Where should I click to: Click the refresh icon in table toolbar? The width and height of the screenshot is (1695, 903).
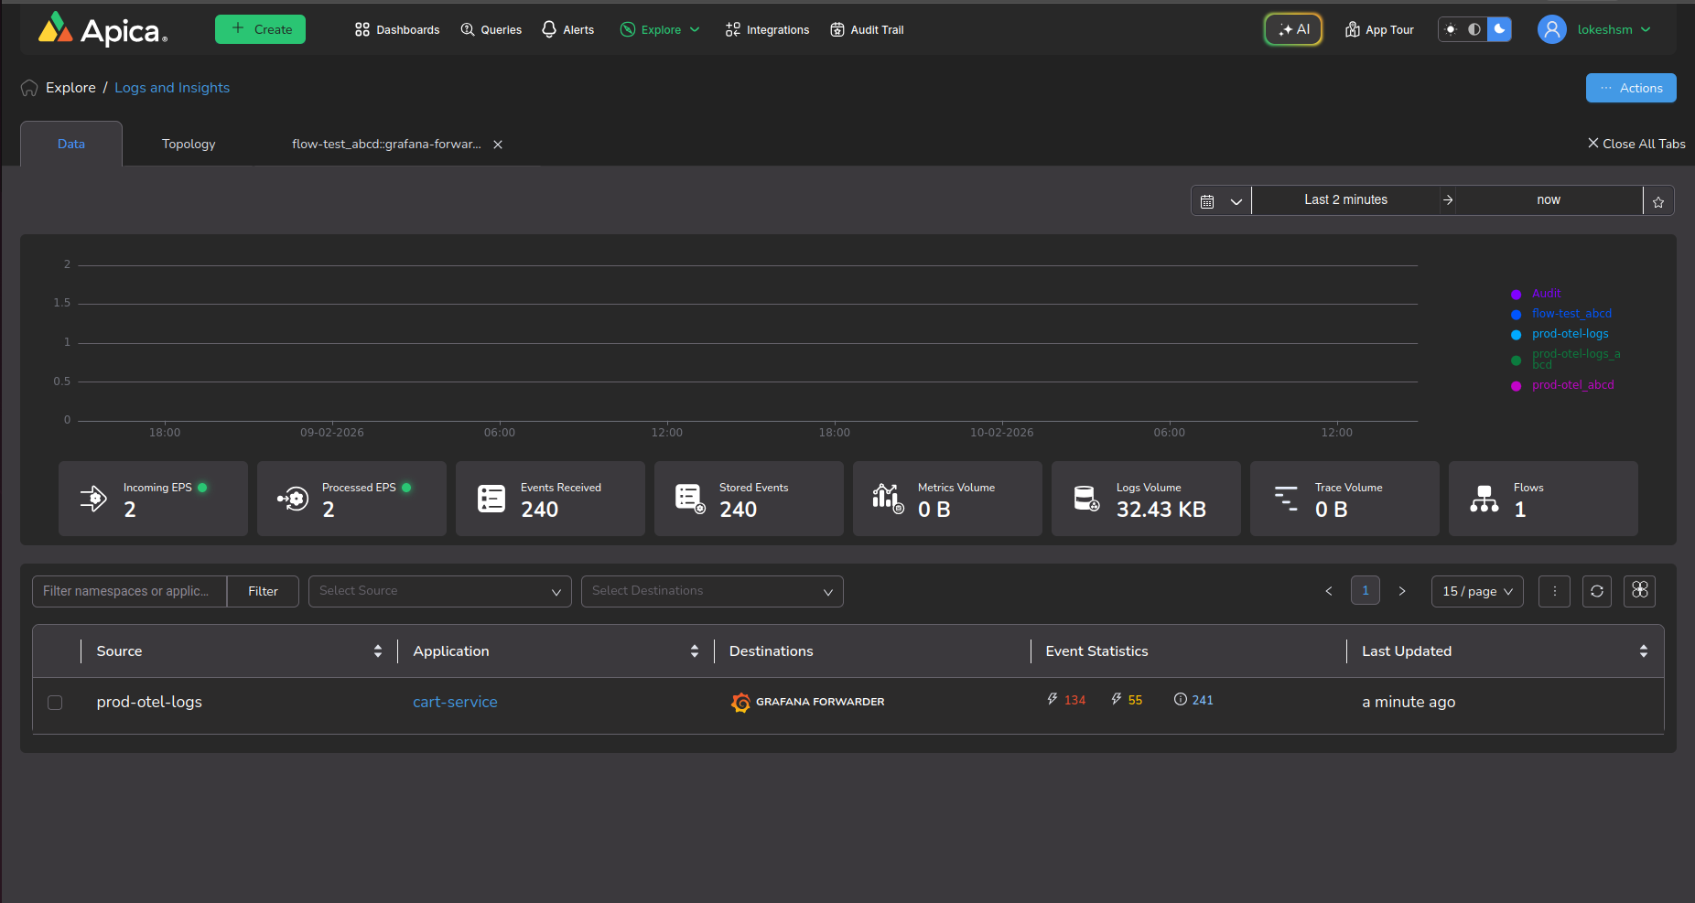coord(1596,591)
